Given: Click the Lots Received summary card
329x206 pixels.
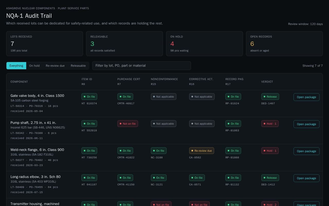Looking at the screenshot, I should [44, 44].
